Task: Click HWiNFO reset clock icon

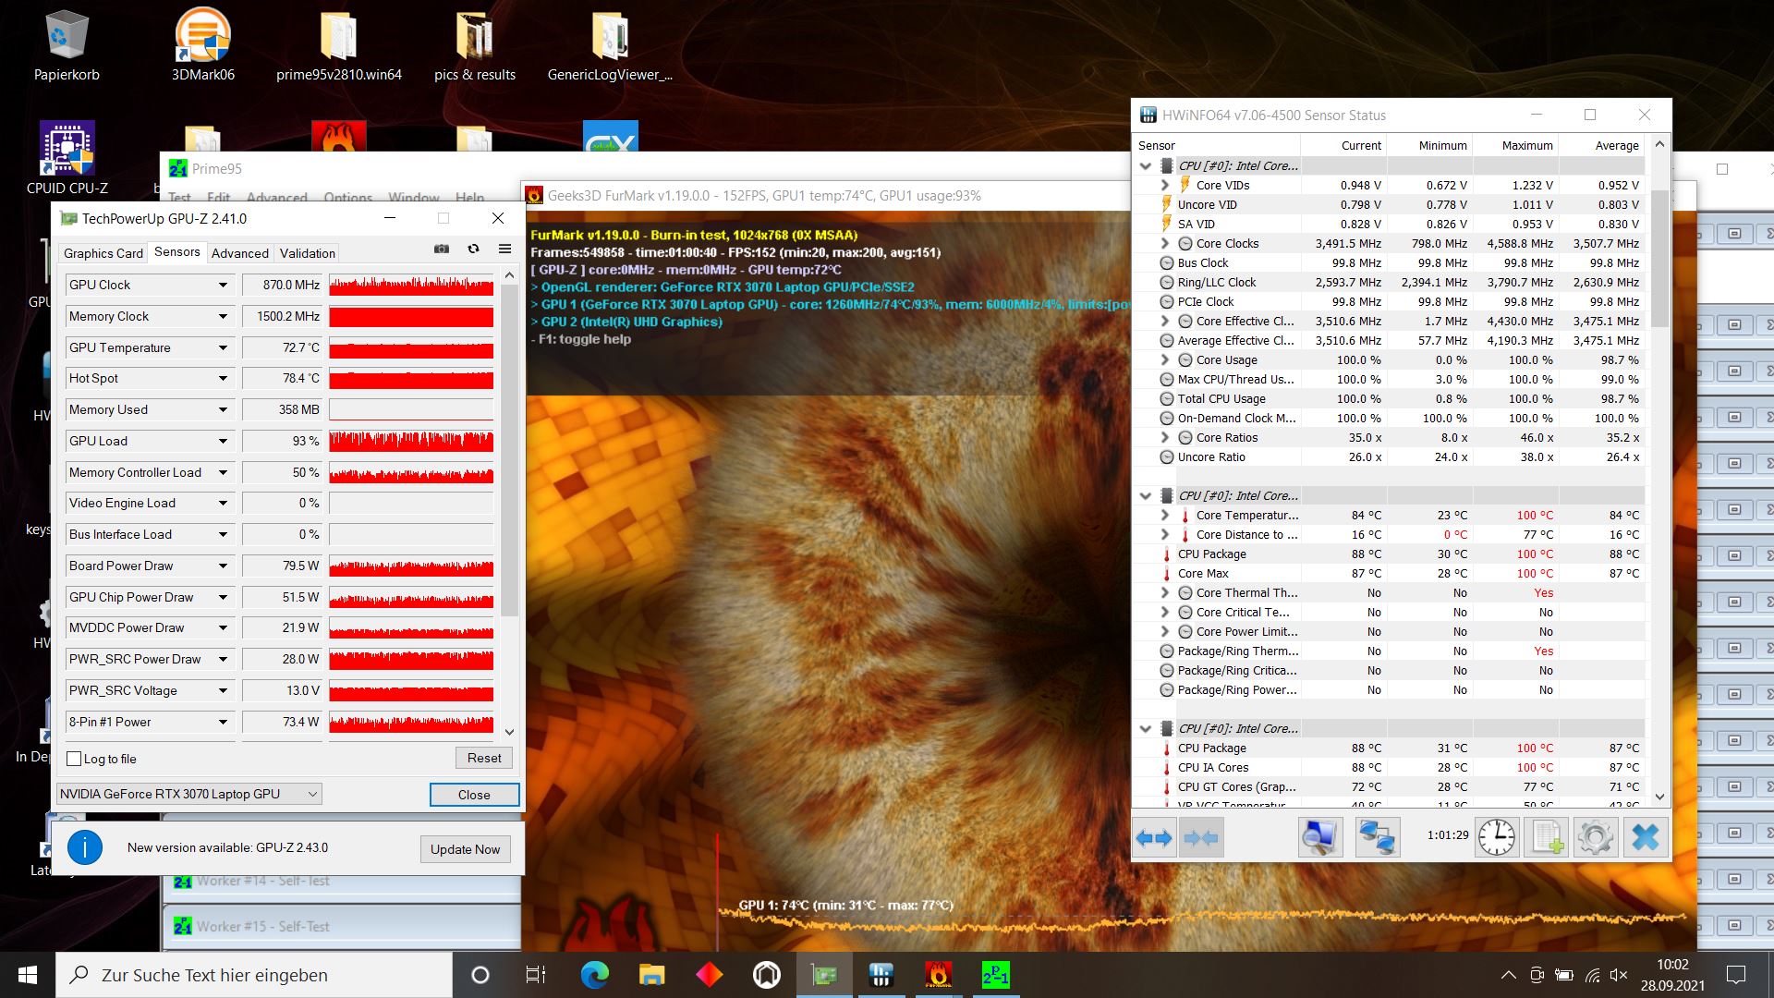Action: [x=1496, y=837]
